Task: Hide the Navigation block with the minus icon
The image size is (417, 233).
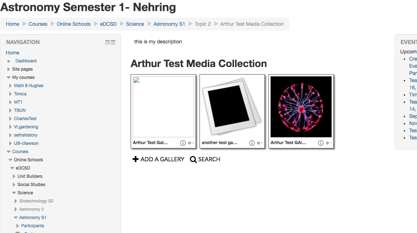Action: click(108, 43)
